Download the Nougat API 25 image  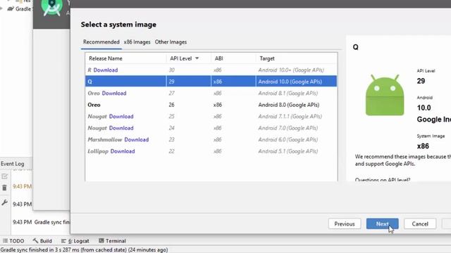pos(121,117)
